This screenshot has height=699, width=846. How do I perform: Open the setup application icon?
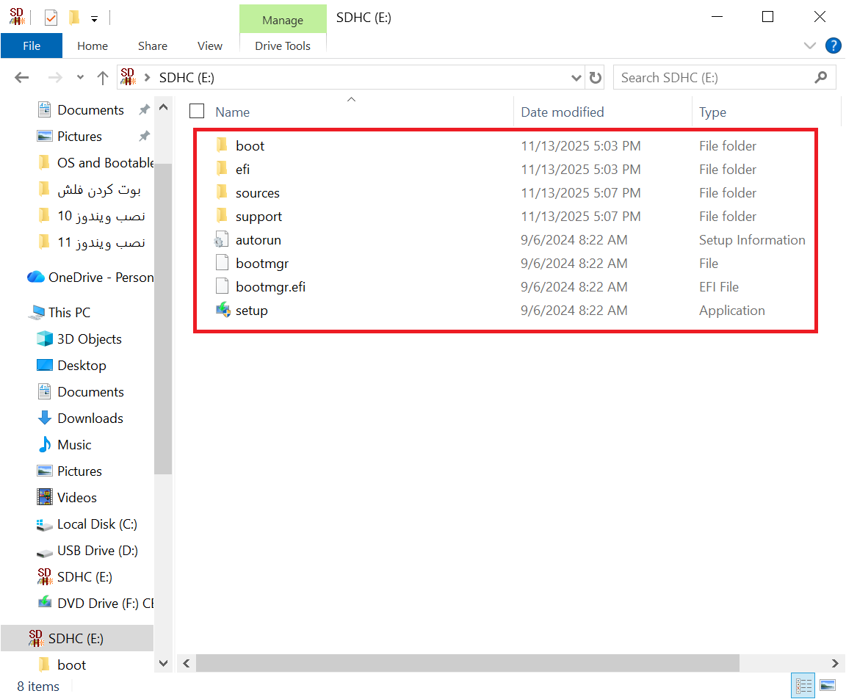point(223,311)
